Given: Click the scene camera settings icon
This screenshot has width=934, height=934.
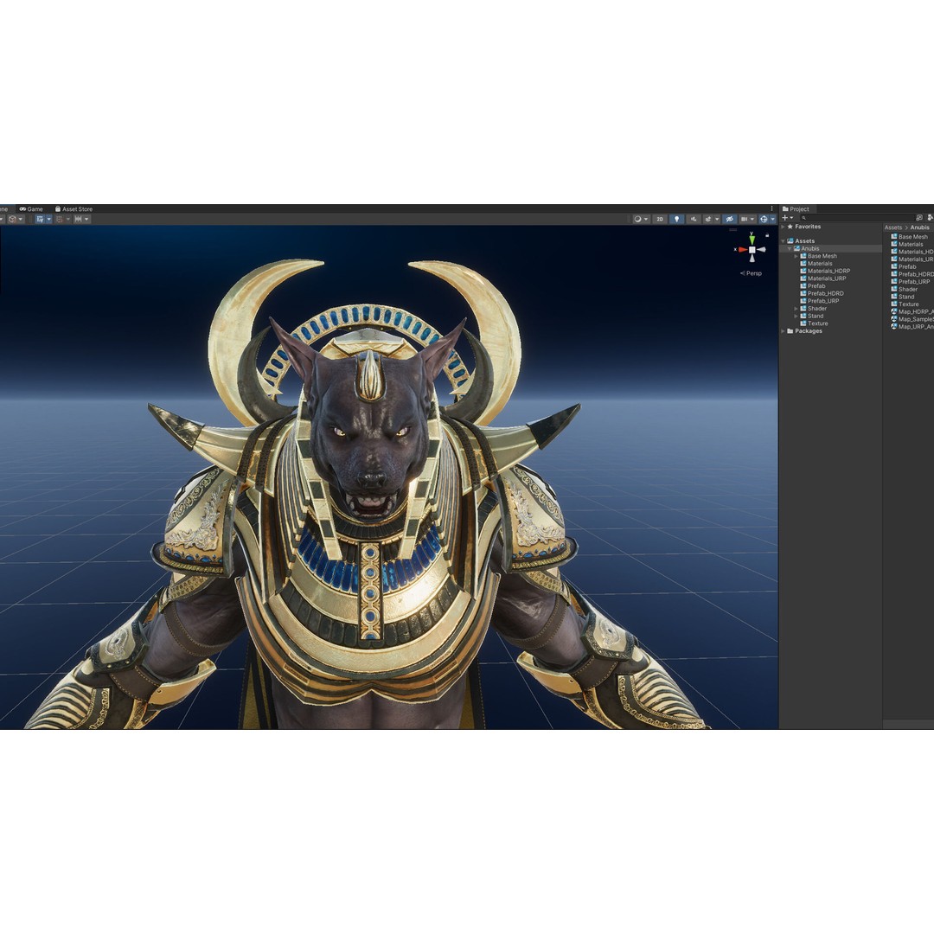Looking at the screenshot, I should pos(745,219).
